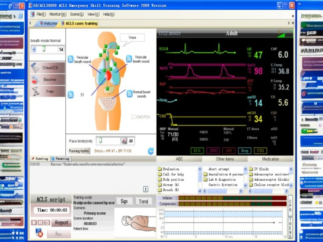Expand the IV fluids folder
This screenshot has height=242, width=323.
point(262,169)
